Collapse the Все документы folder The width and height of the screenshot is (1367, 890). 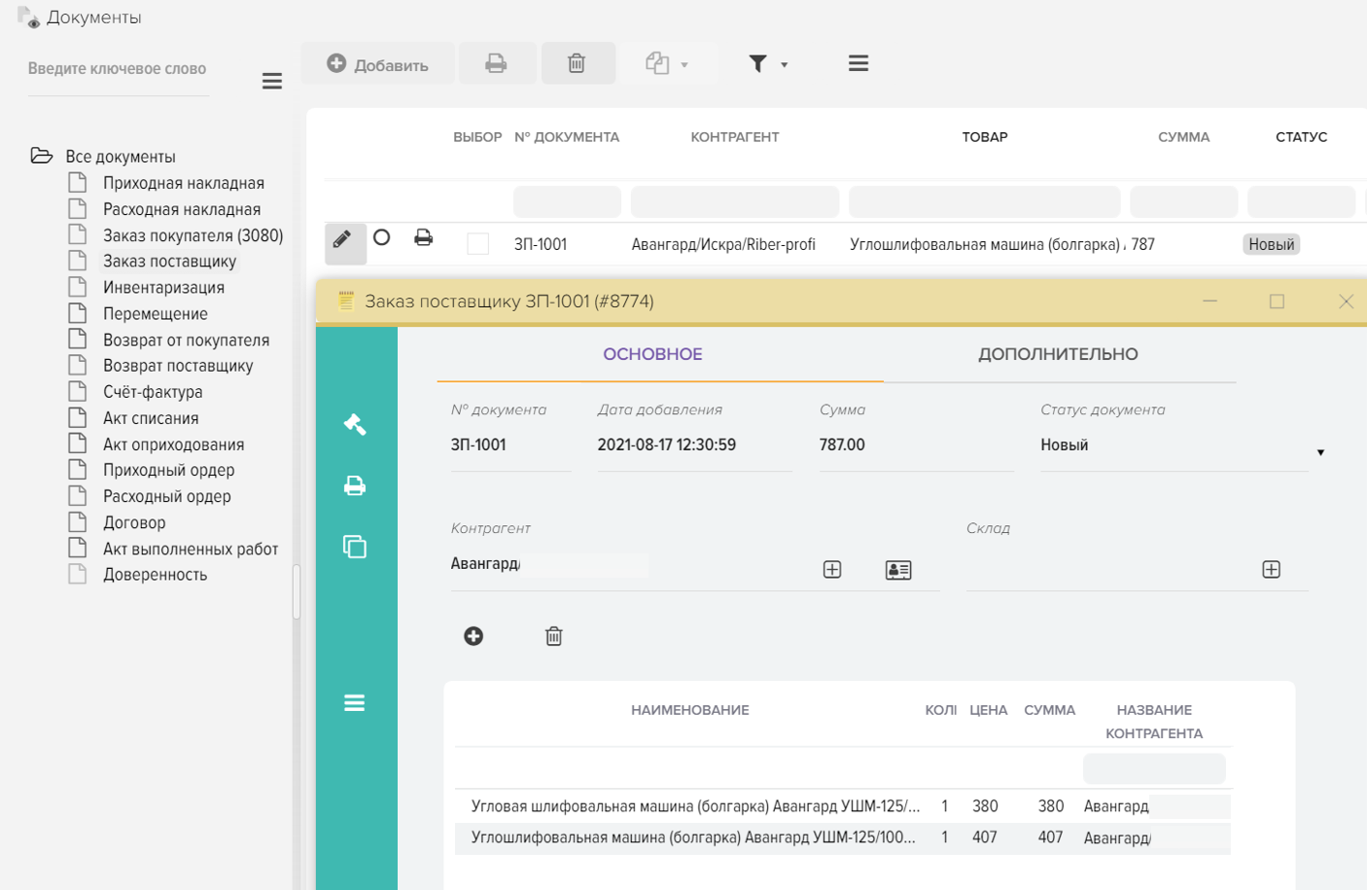click(x=42, y=156)
